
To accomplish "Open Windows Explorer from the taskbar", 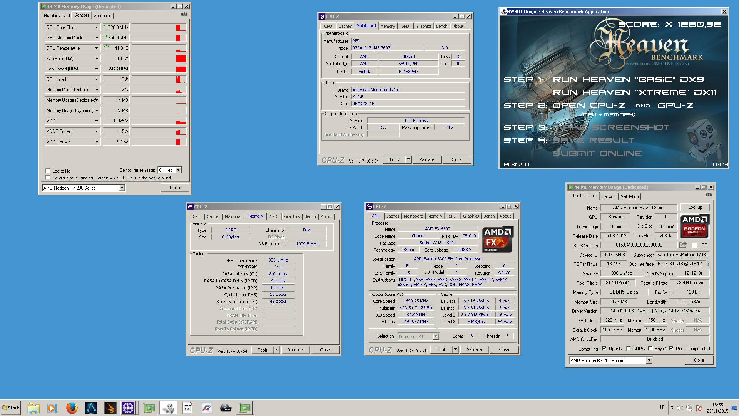I will 33,408.
